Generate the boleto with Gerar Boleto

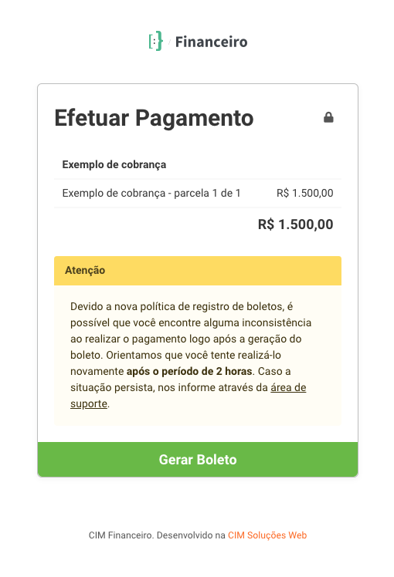coord(198,460)
